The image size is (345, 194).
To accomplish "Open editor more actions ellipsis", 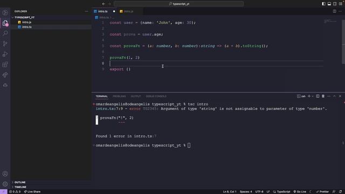I will pos(340,11).
